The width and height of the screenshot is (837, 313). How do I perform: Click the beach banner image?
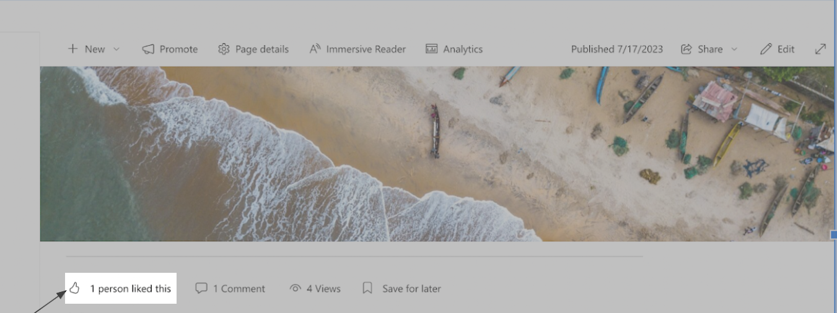(434, 153)
